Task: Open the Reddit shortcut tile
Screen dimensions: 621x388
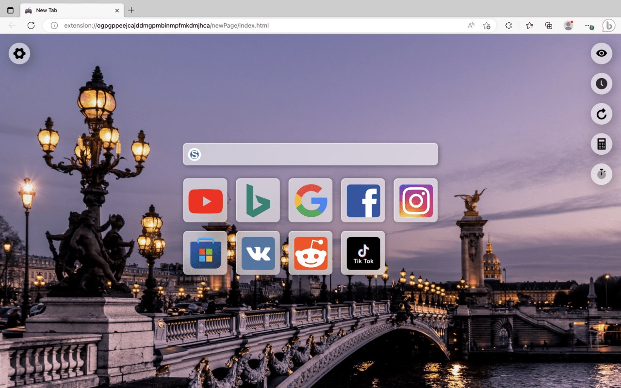Action: coord(310,253)
